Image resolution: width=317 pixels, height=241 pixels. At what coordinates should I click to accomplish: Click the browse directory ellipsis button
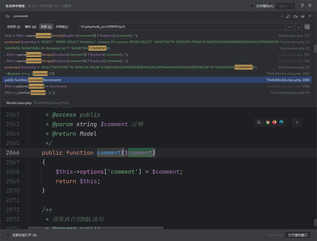click(x=298, y=27)
